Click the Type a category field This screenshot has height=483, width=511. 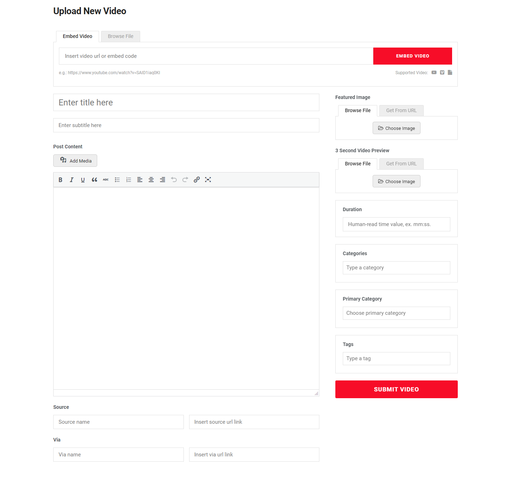click(x=396, y=268)
